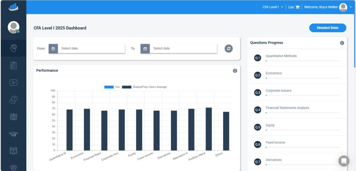Open the open book sidebar icon
Viewport: 356px width, 171px height.
click(14, 117)
